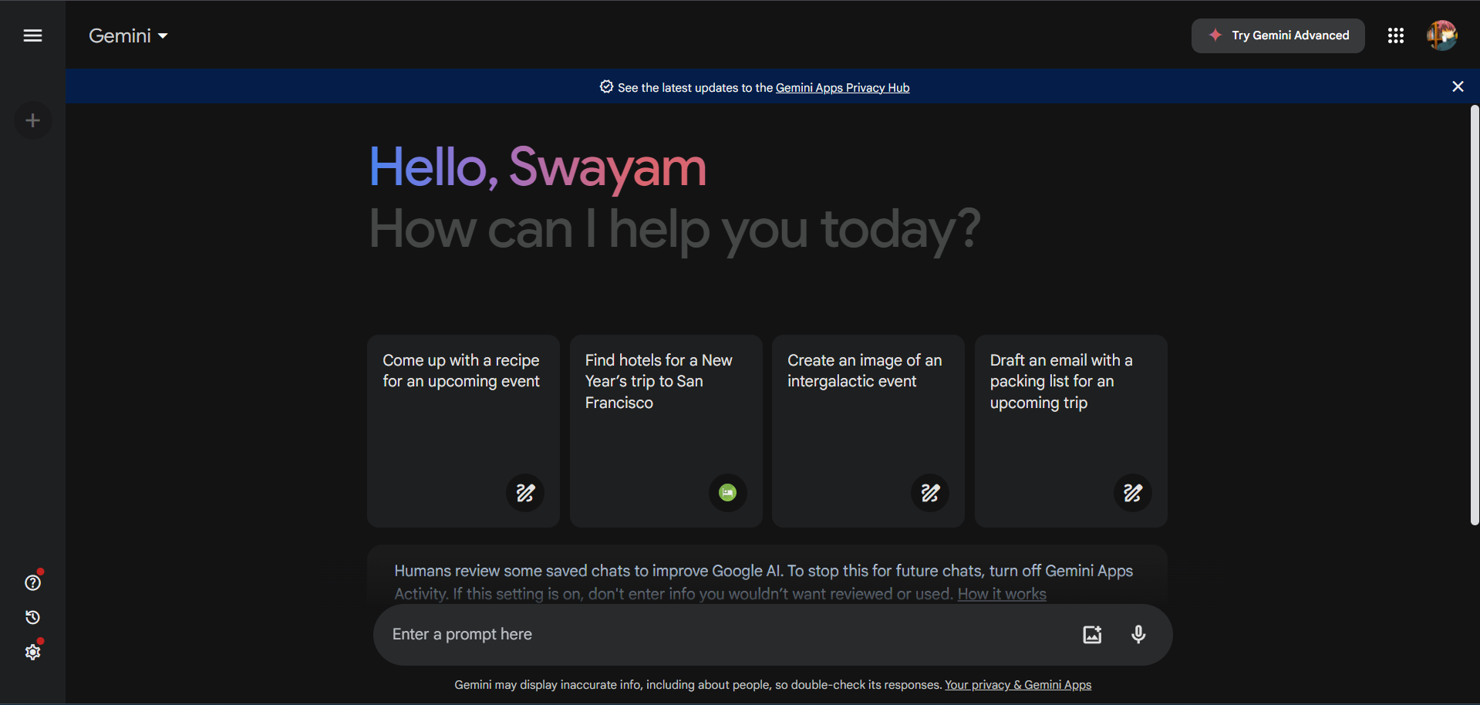Open the Google account profile picture
Viewport: 1480px width, 705px height.
1441,35
